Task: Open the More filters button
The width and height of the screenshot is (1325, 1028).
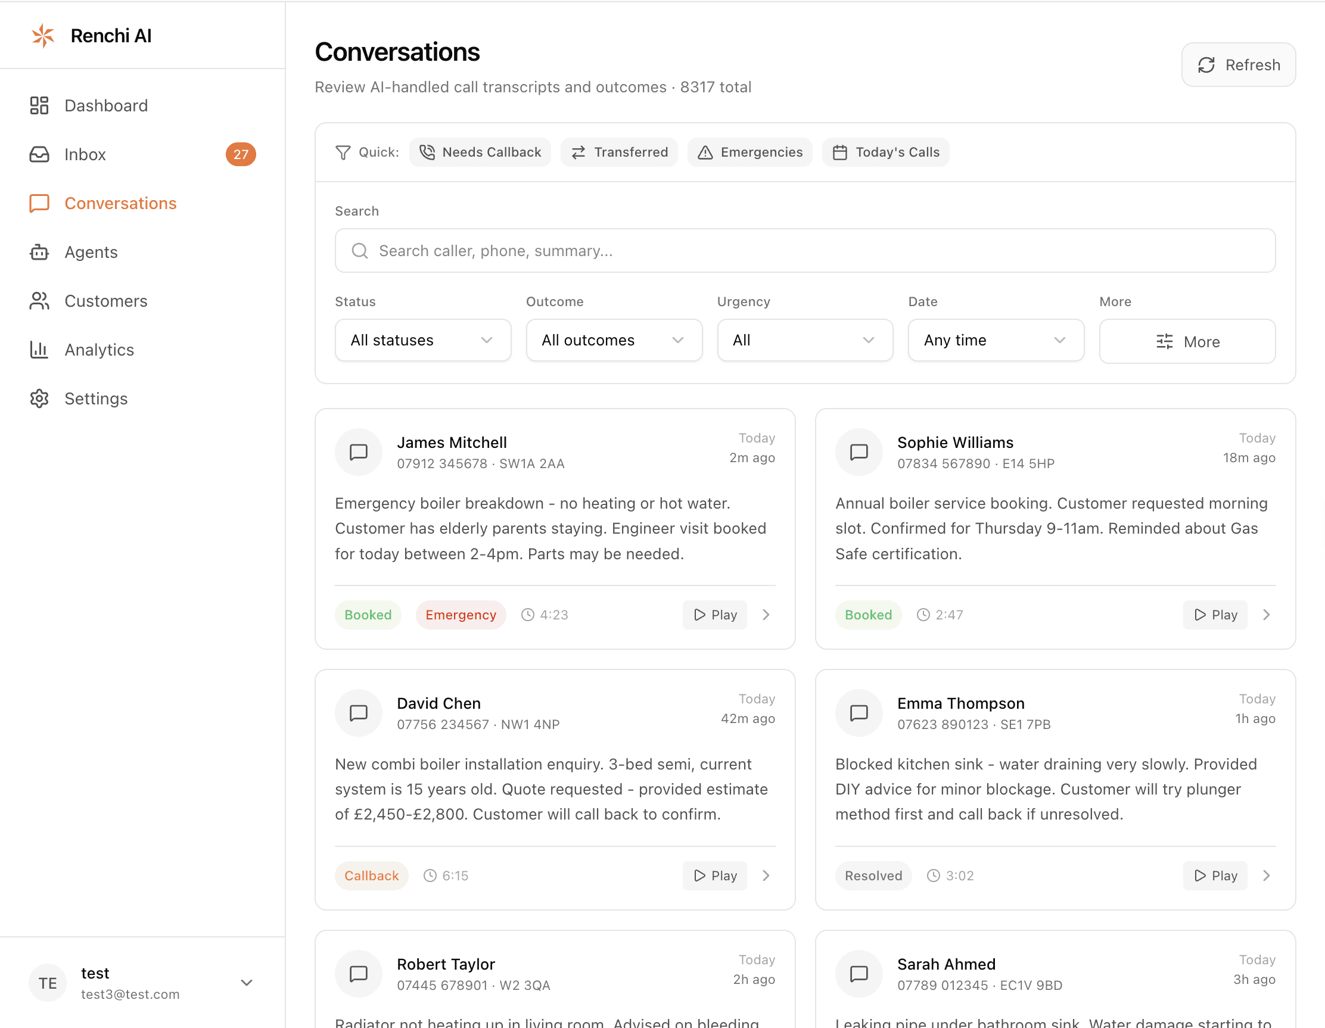Action: tap(1187, 341)
